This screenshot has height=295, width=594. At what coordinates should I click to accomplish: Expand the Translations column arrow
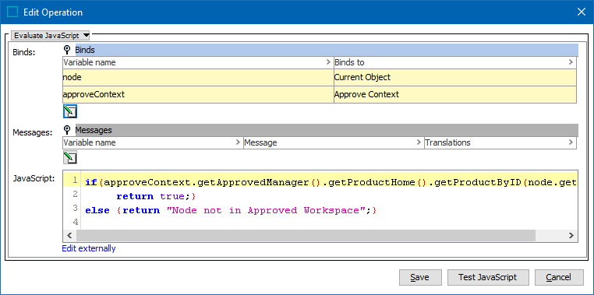(571, 142)
